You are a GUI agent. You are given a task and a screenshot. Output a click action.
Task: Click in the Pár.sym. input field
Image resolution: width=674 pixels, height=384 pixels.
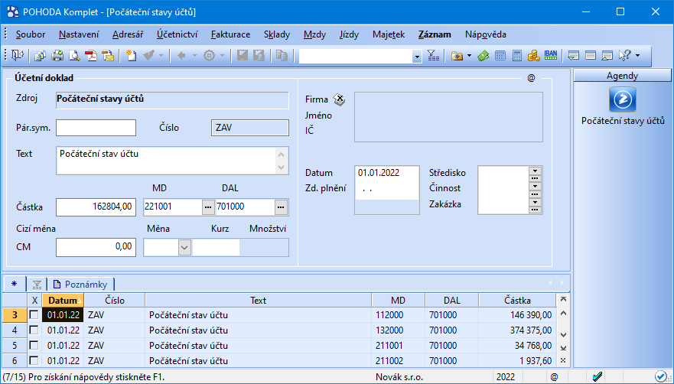pos(96,128)
